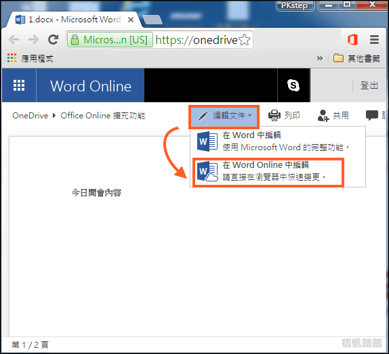389x354 pixels.
Task: Open the Chrome hamburger menu
Action: pos(374,40)
